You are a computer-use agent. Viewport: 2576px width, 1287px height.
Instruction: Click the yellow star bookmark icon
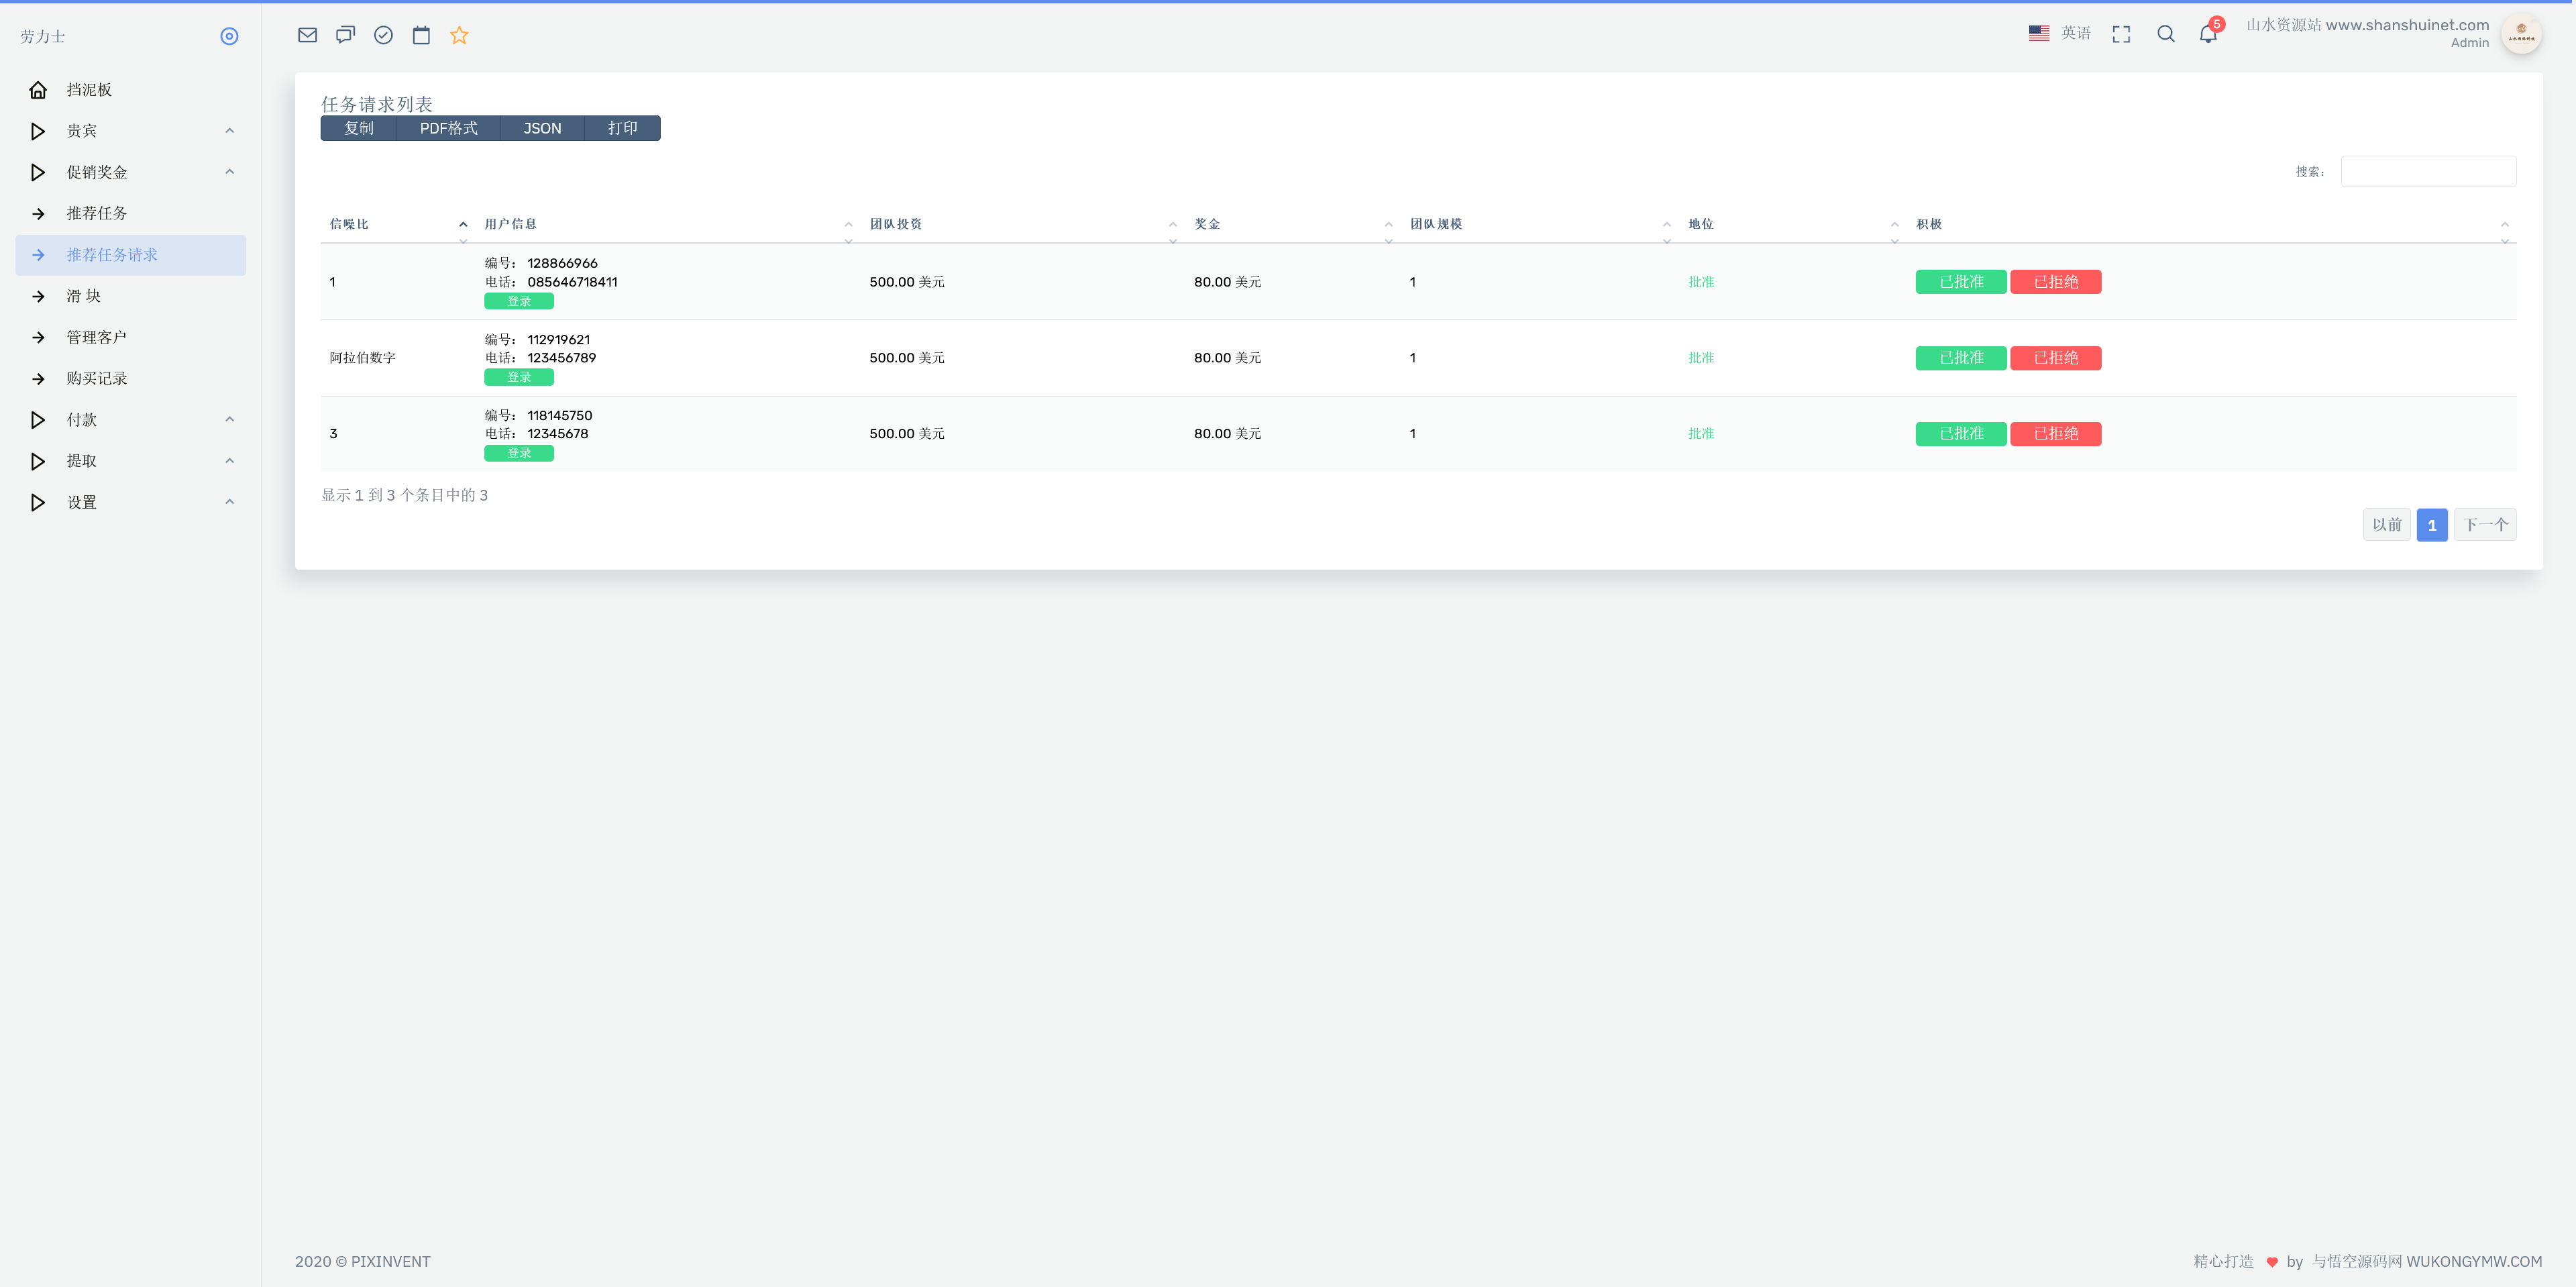point(459,35)
